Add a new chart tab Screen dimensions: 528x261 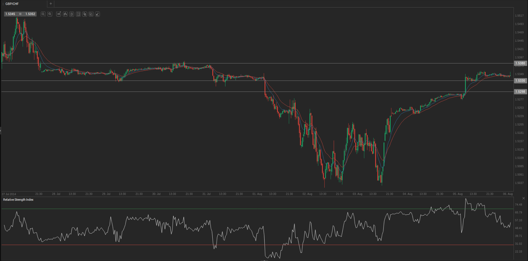pos(51,4)
